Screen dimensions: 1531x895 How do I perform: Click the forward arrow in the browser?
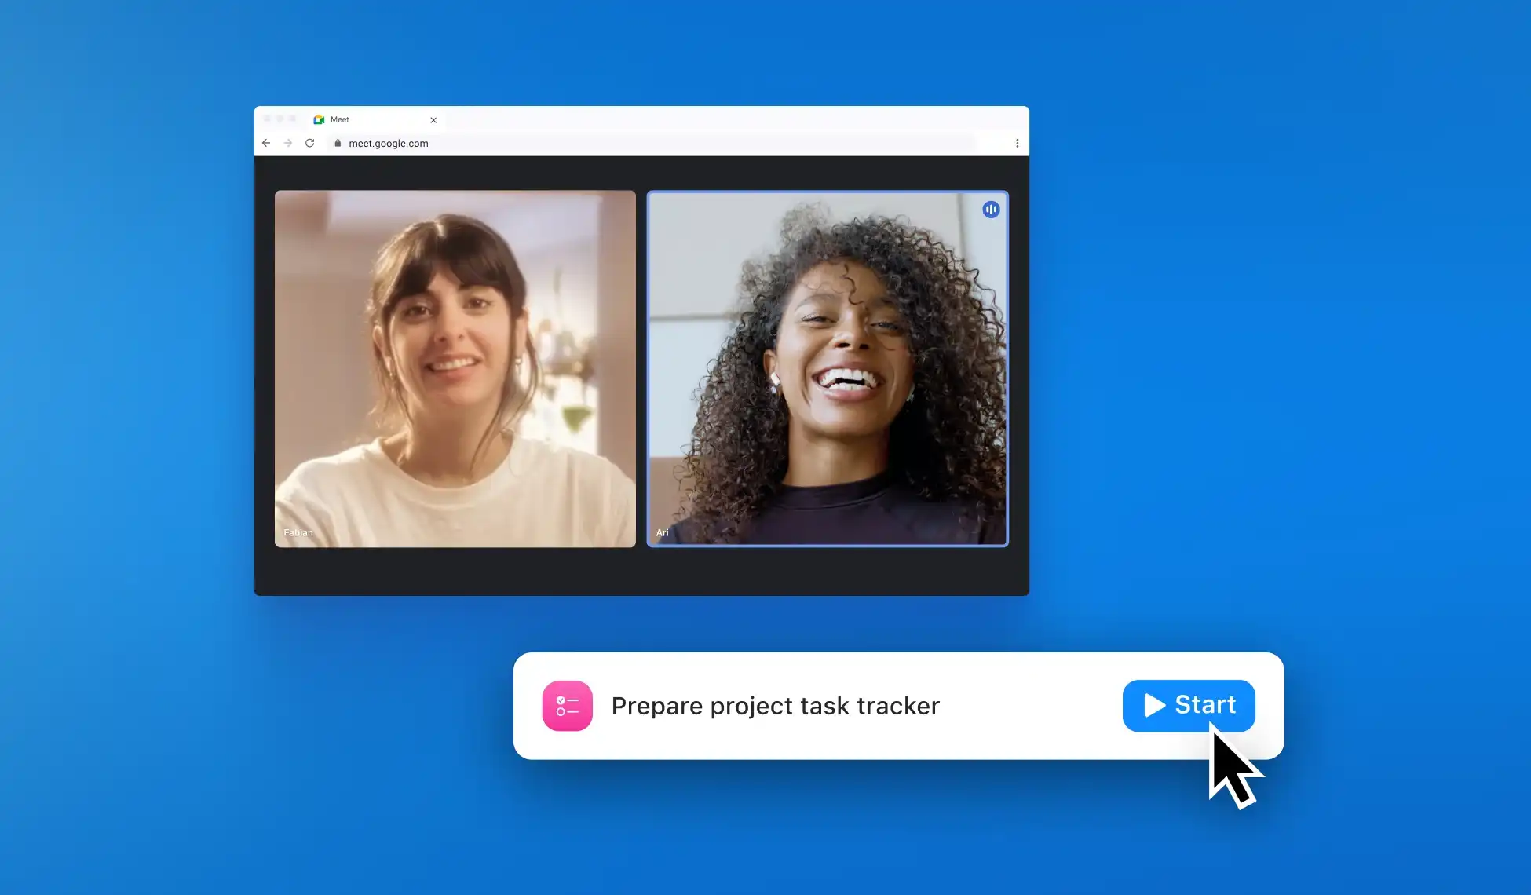point(288,143)
